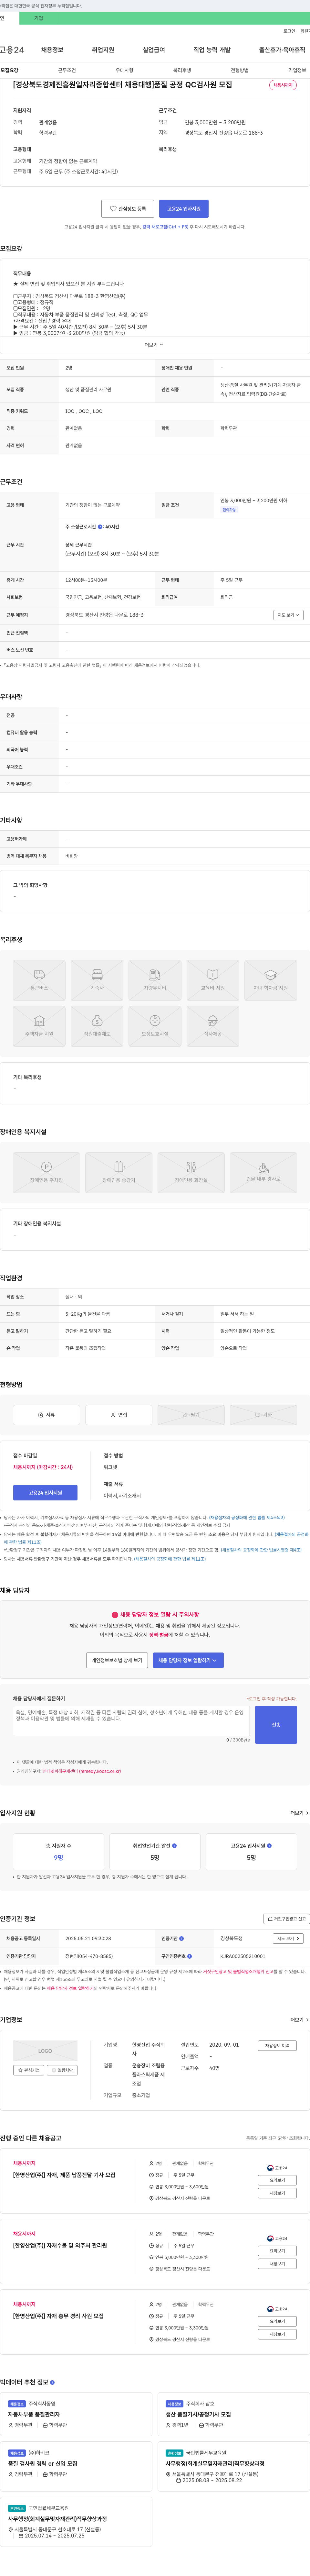The image size is (310, 2576).
Task: Click 관심채용 등록 heart button
Action: (x=128, y=209)
